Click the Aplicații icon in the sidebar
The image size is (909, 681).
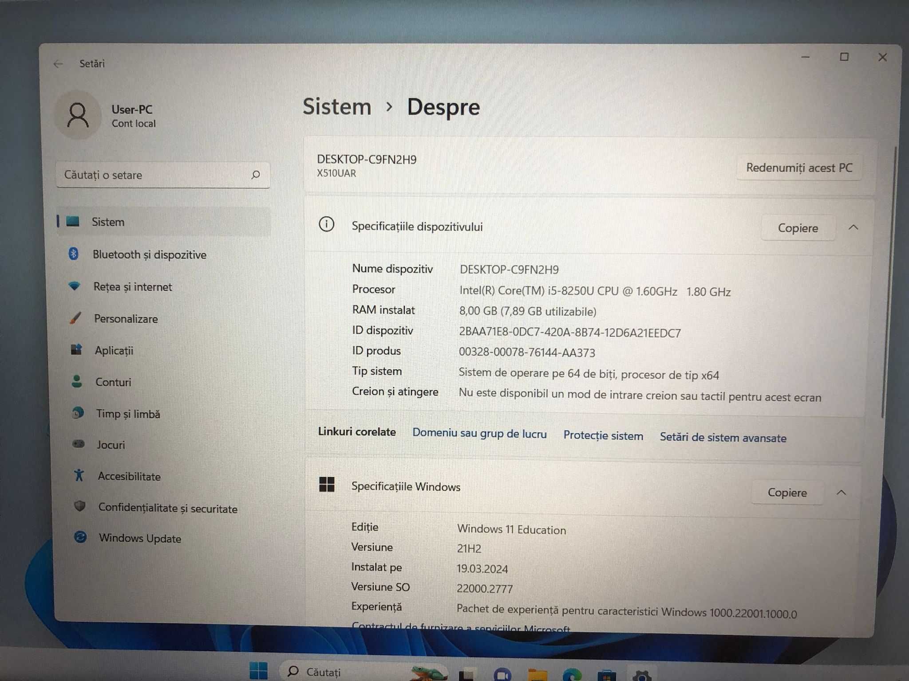pos(76,349)
